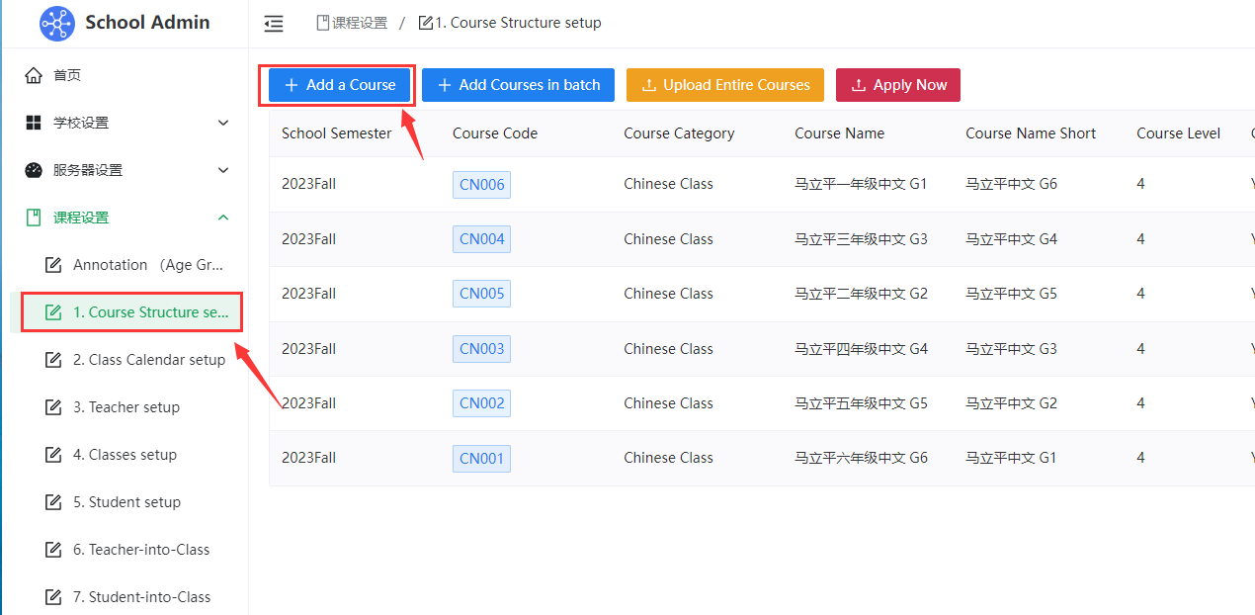This screenshot has height=615, width=1255.
Task: Go to 6. Teacher-into-Class page
Action: (x=141, y=550)
